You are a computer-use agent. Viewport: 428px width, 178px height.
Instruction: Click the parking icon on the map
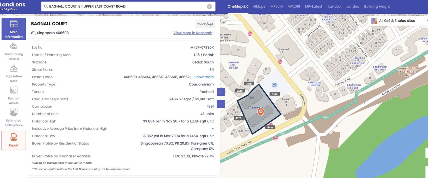point(274,85)
